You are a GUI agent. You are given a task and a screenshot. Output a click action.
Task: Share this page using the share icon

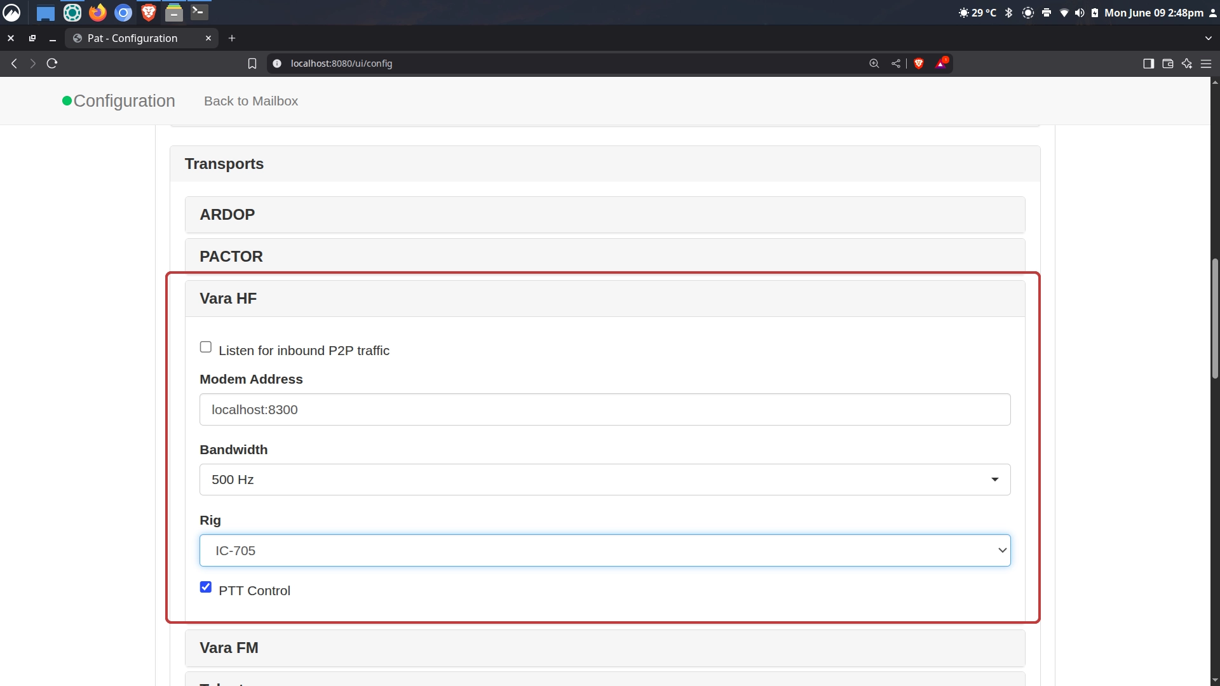pyautogui.click(x=896, y=64)
